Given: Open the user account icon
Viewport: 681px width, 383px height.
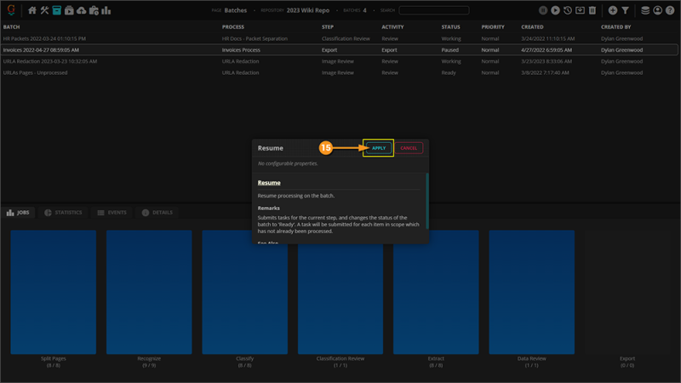Looking at the screenshot, I should 658,10.
